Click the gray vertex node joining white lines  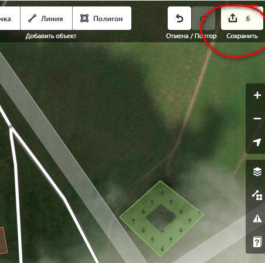11,127
